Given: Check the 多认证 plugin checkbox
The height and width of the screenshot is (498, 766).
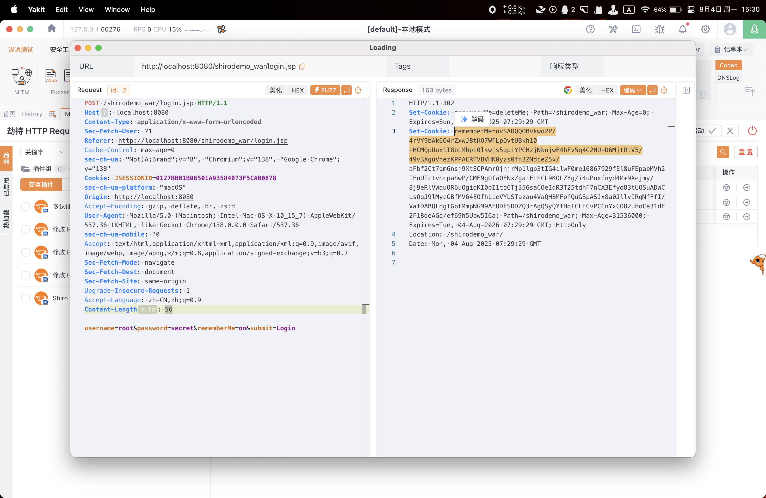Looking at the screenshot, I should [x=26, y=207].
